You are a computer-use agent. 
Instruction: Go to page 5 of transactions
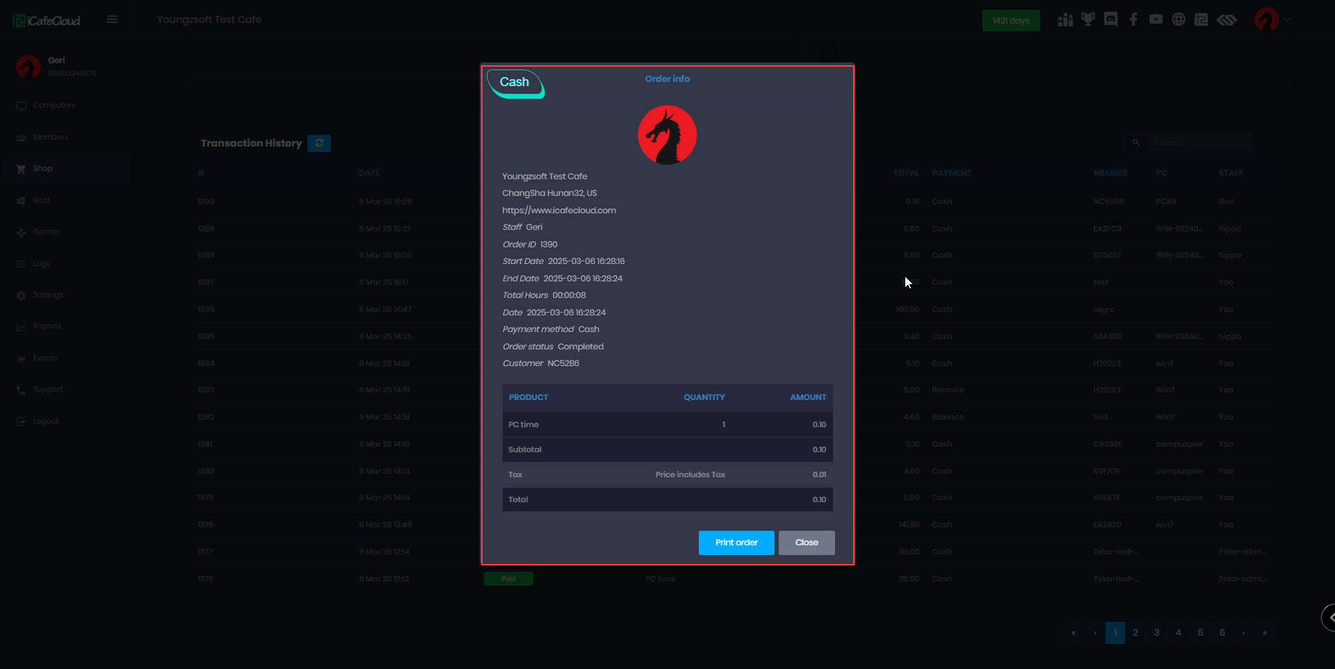click(x=1200, y=633)
